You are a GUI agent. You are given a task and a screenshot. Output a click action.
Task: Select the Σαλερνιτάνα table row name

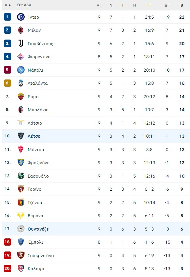[41, 255]
